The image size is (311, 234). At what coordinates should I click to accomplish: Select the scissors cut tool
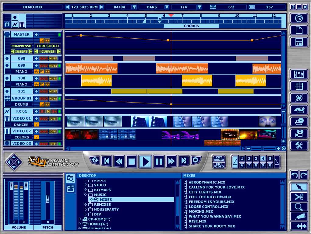(299, 197)
